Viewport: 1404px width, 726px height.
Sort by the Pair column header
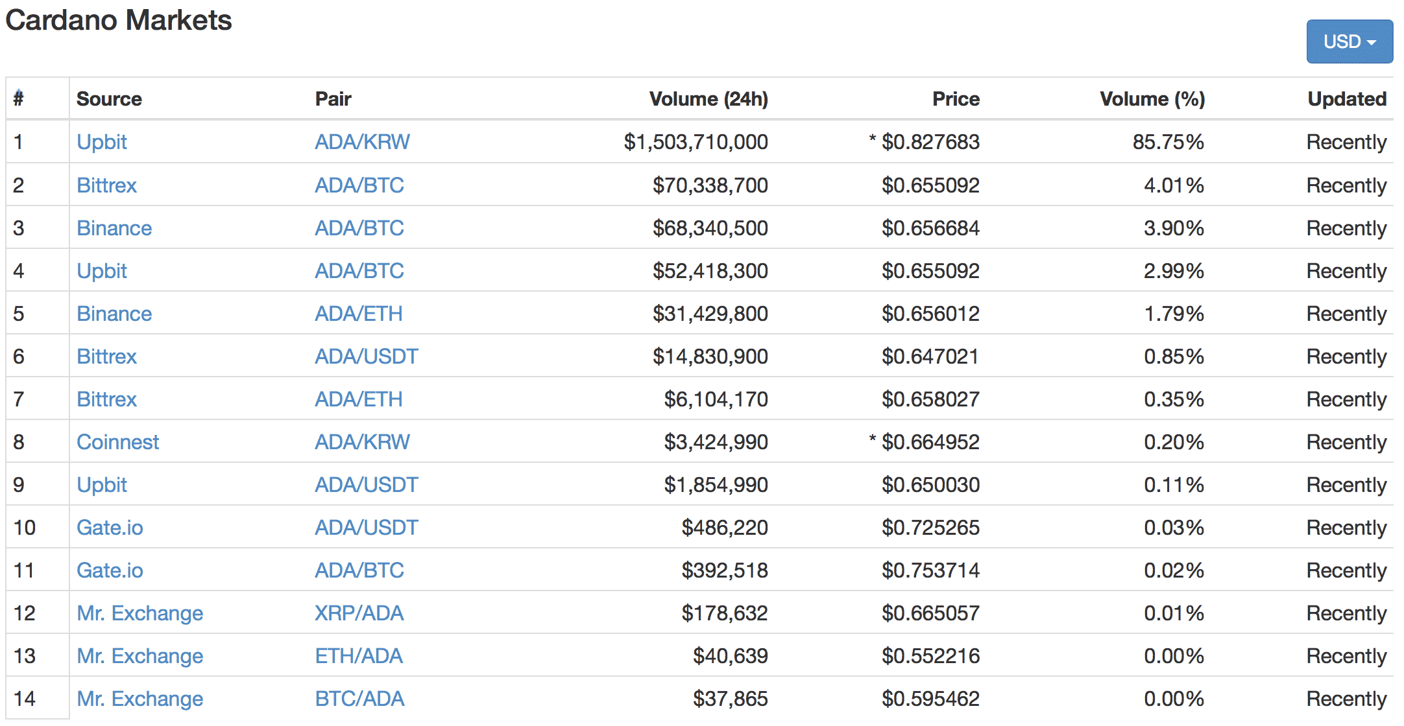(x=333, y=99)
